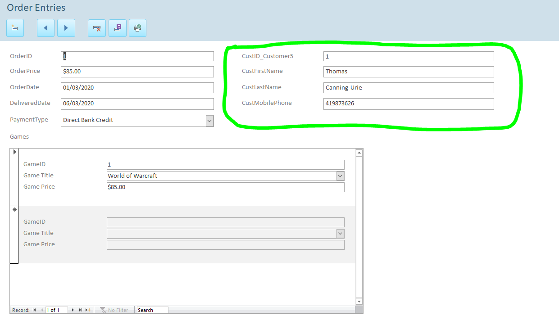Create new blank record in Games navigator
This screenshot has height=334, width=559.
[88, 310]
